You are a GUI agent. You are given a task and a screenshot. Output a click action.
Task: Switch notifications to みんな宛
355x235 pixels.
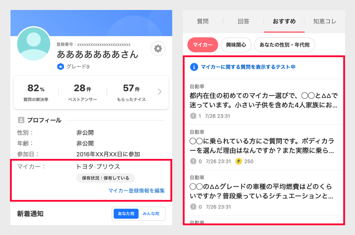click(151, 213)
